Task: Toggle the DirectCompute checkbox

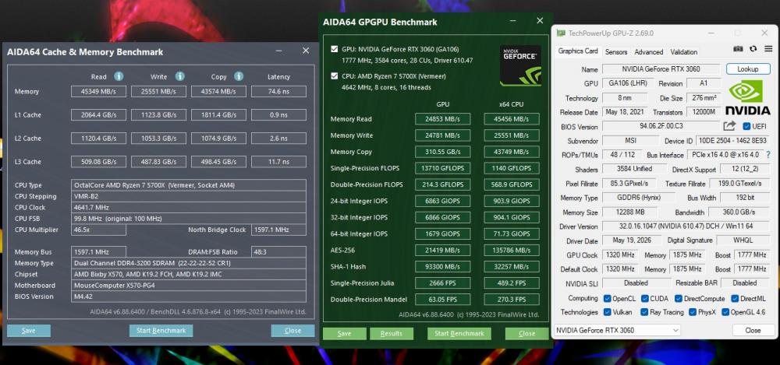Action: click(679, 298)
